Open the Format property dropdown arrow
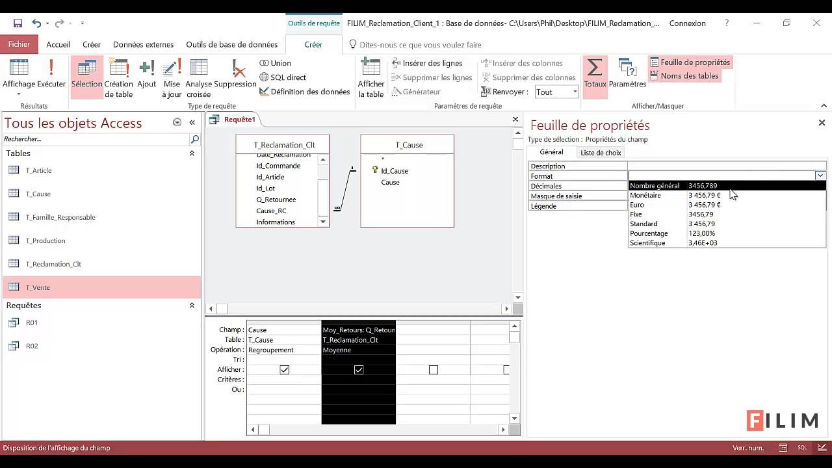 (820, 175)
